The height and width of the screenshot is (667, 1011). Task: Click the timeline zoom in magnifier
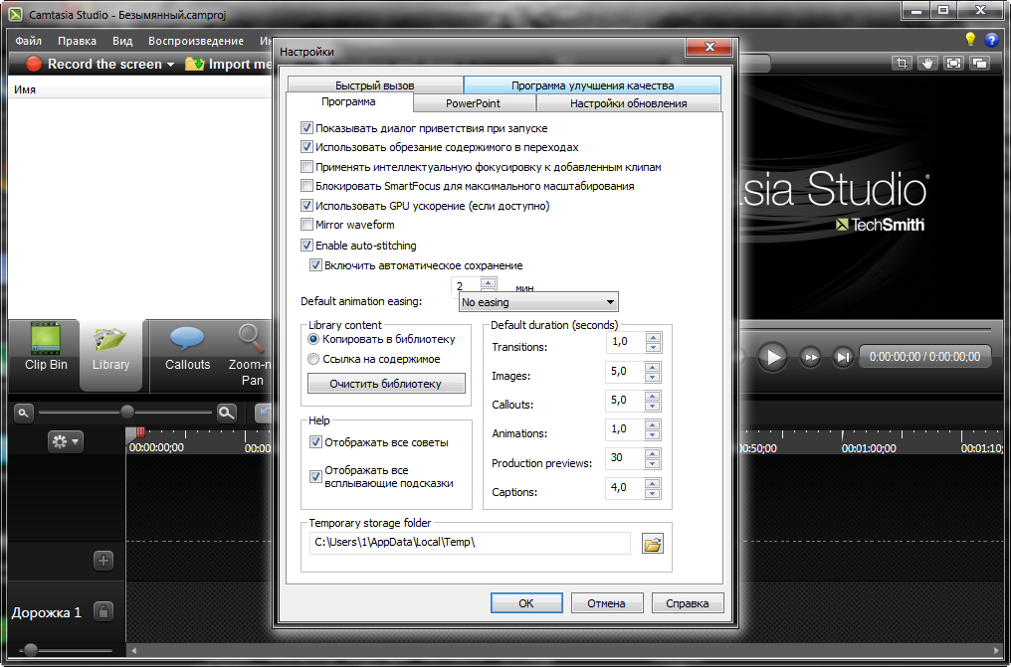click(x=226, y=413)
